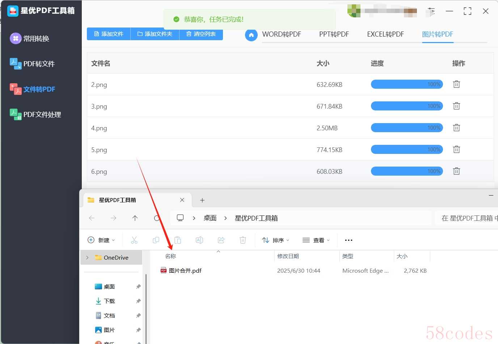
Task: Sort files by the 大小 column in Explorer
Action: pos(402,256)
